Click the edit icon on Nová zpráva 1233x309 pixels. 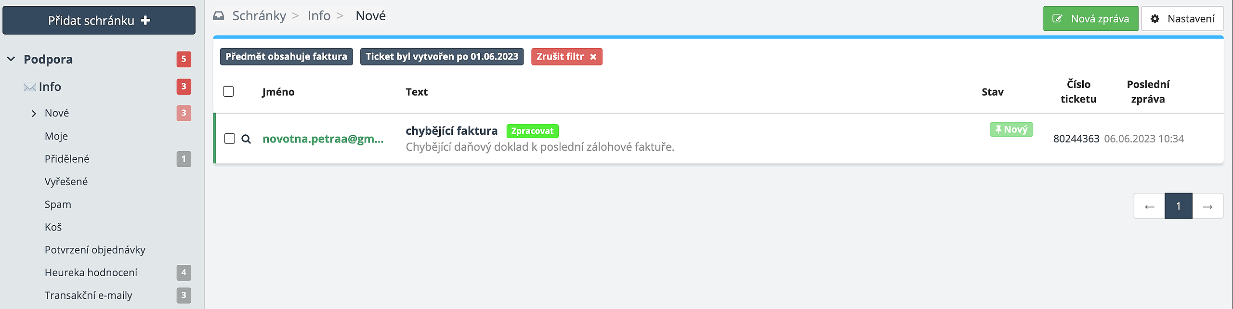(x=1058, y=19)
